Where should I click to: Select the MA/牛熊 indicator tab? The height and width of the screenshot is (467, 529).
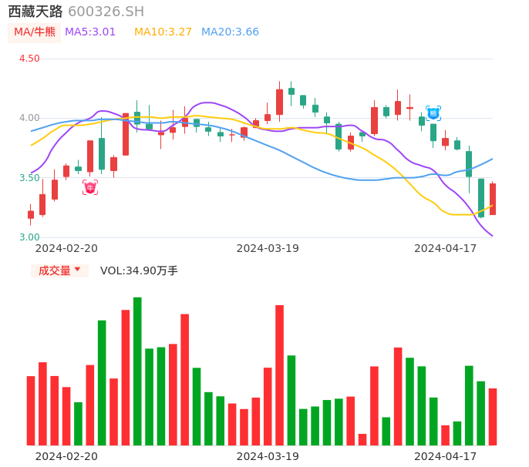pos(35,32)
